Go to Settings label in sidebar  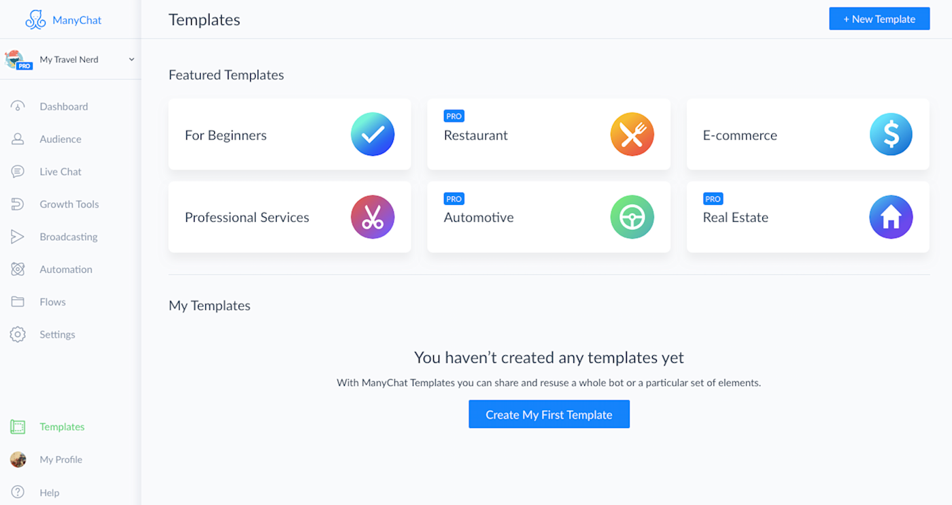58,335
